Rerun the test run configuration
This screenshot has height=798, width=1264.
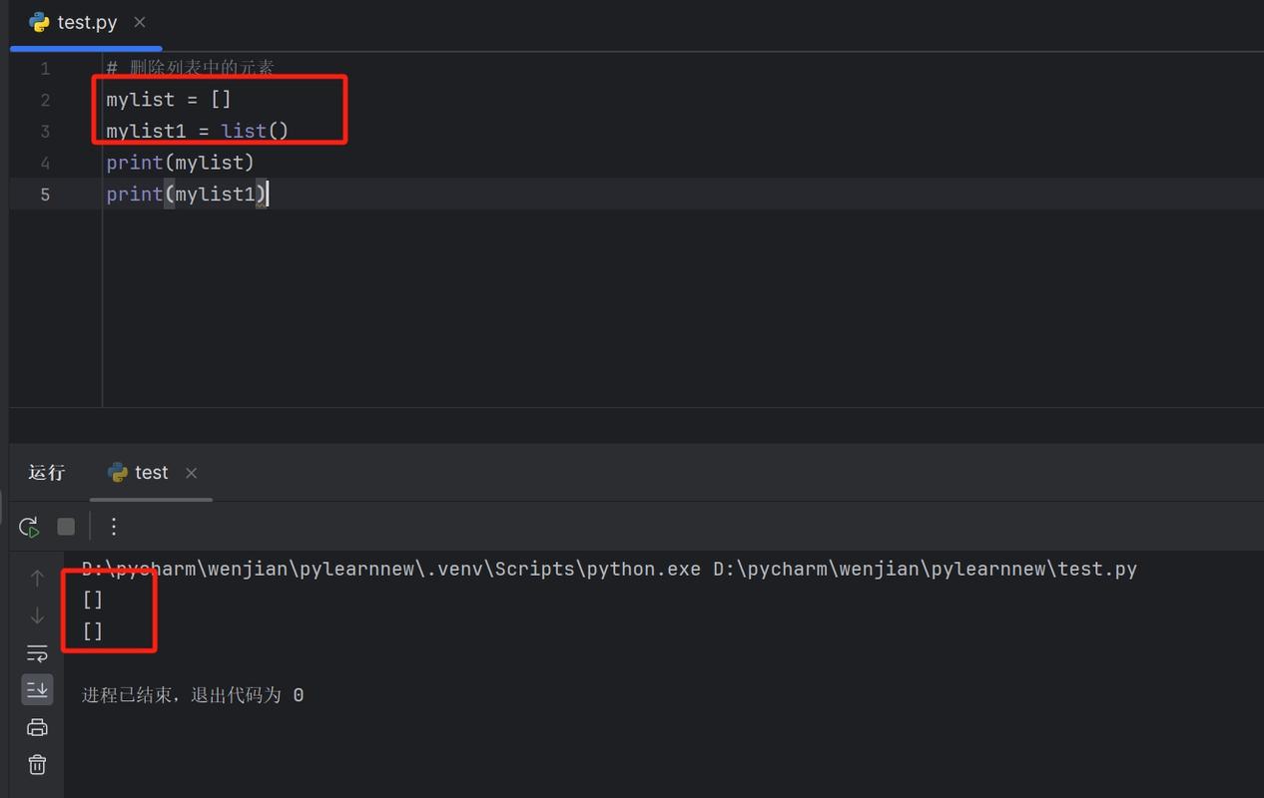28,526
